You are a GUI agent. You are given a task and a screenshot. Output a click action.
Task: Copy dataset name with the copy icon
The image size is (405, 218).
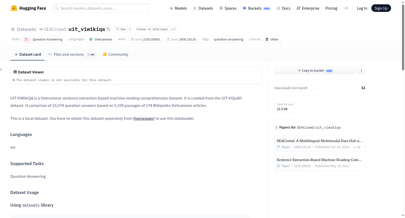click(108, 29)
